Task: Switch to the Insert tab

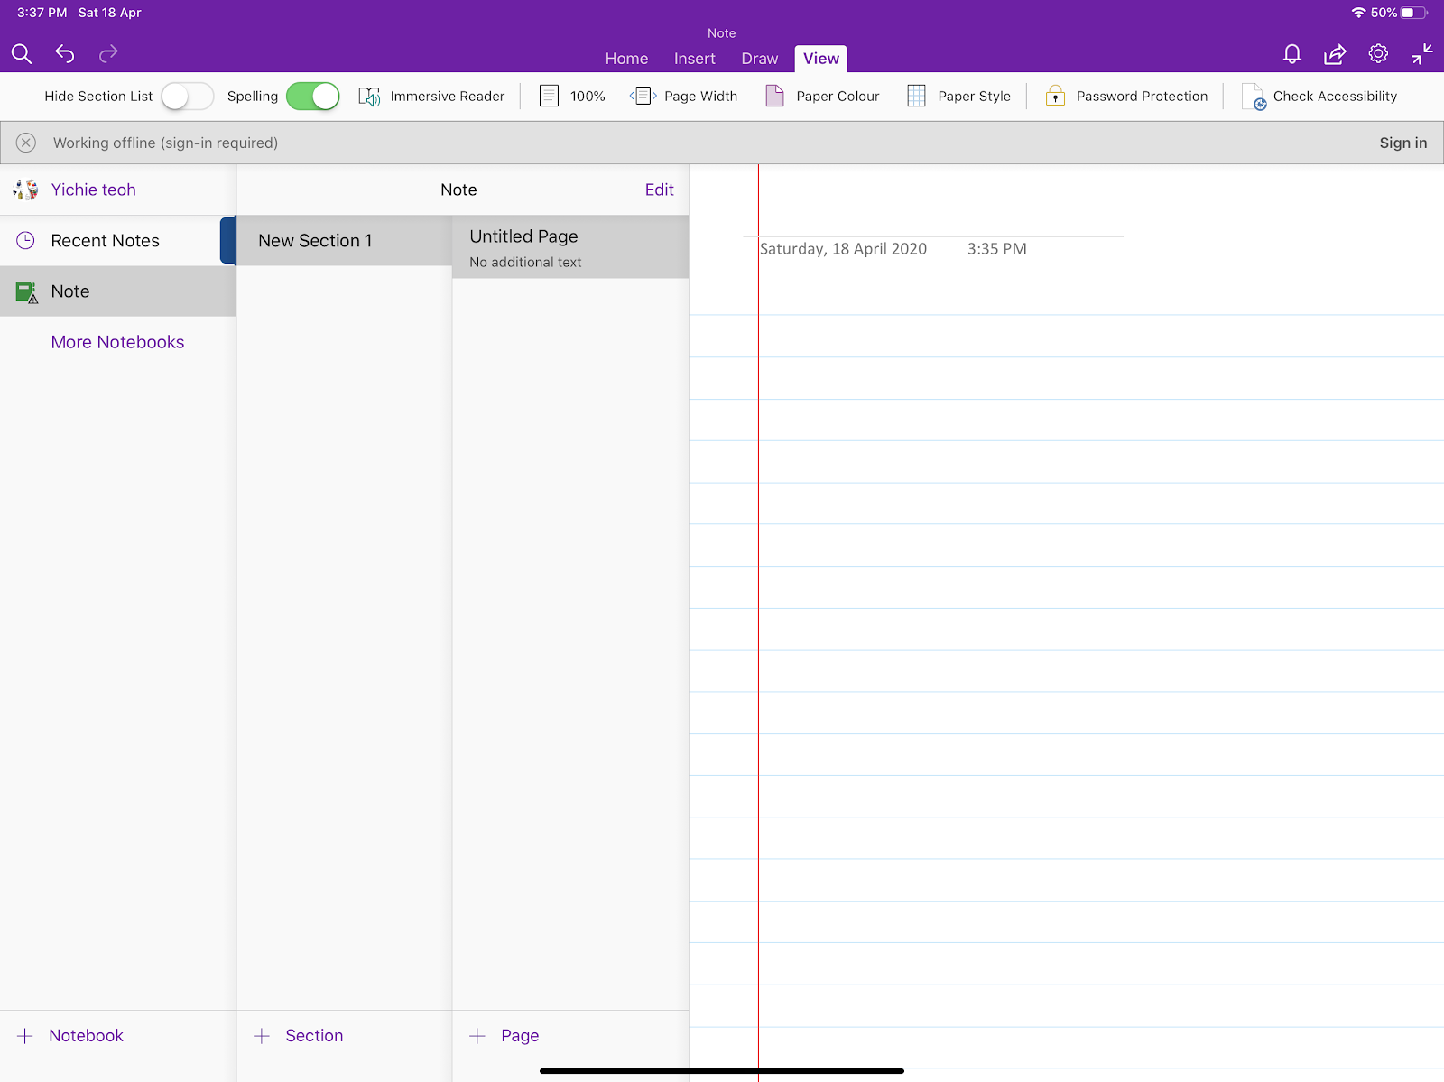Action: [x=695, y=59]
